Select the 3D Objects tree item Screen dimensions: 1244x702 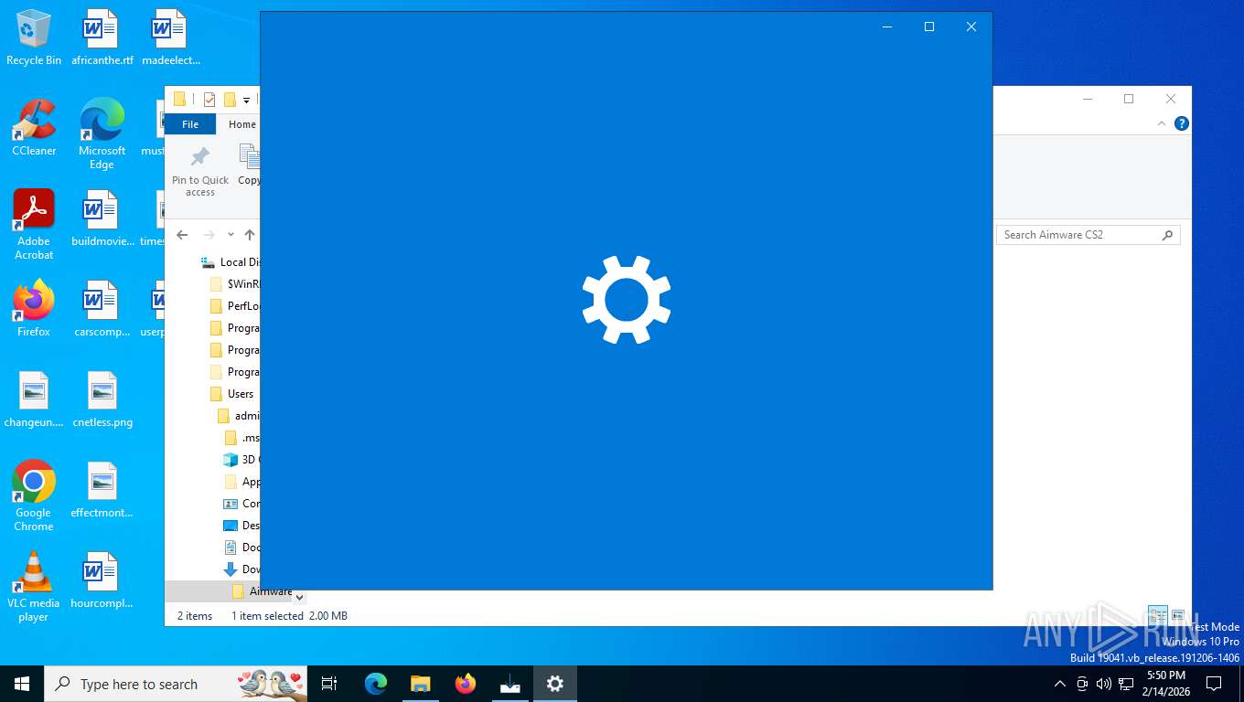241,460
